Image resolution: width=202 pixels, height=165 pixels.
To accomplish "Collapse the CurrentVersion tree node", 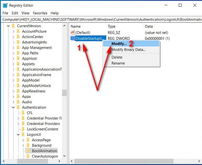I will tap(8, 26).
